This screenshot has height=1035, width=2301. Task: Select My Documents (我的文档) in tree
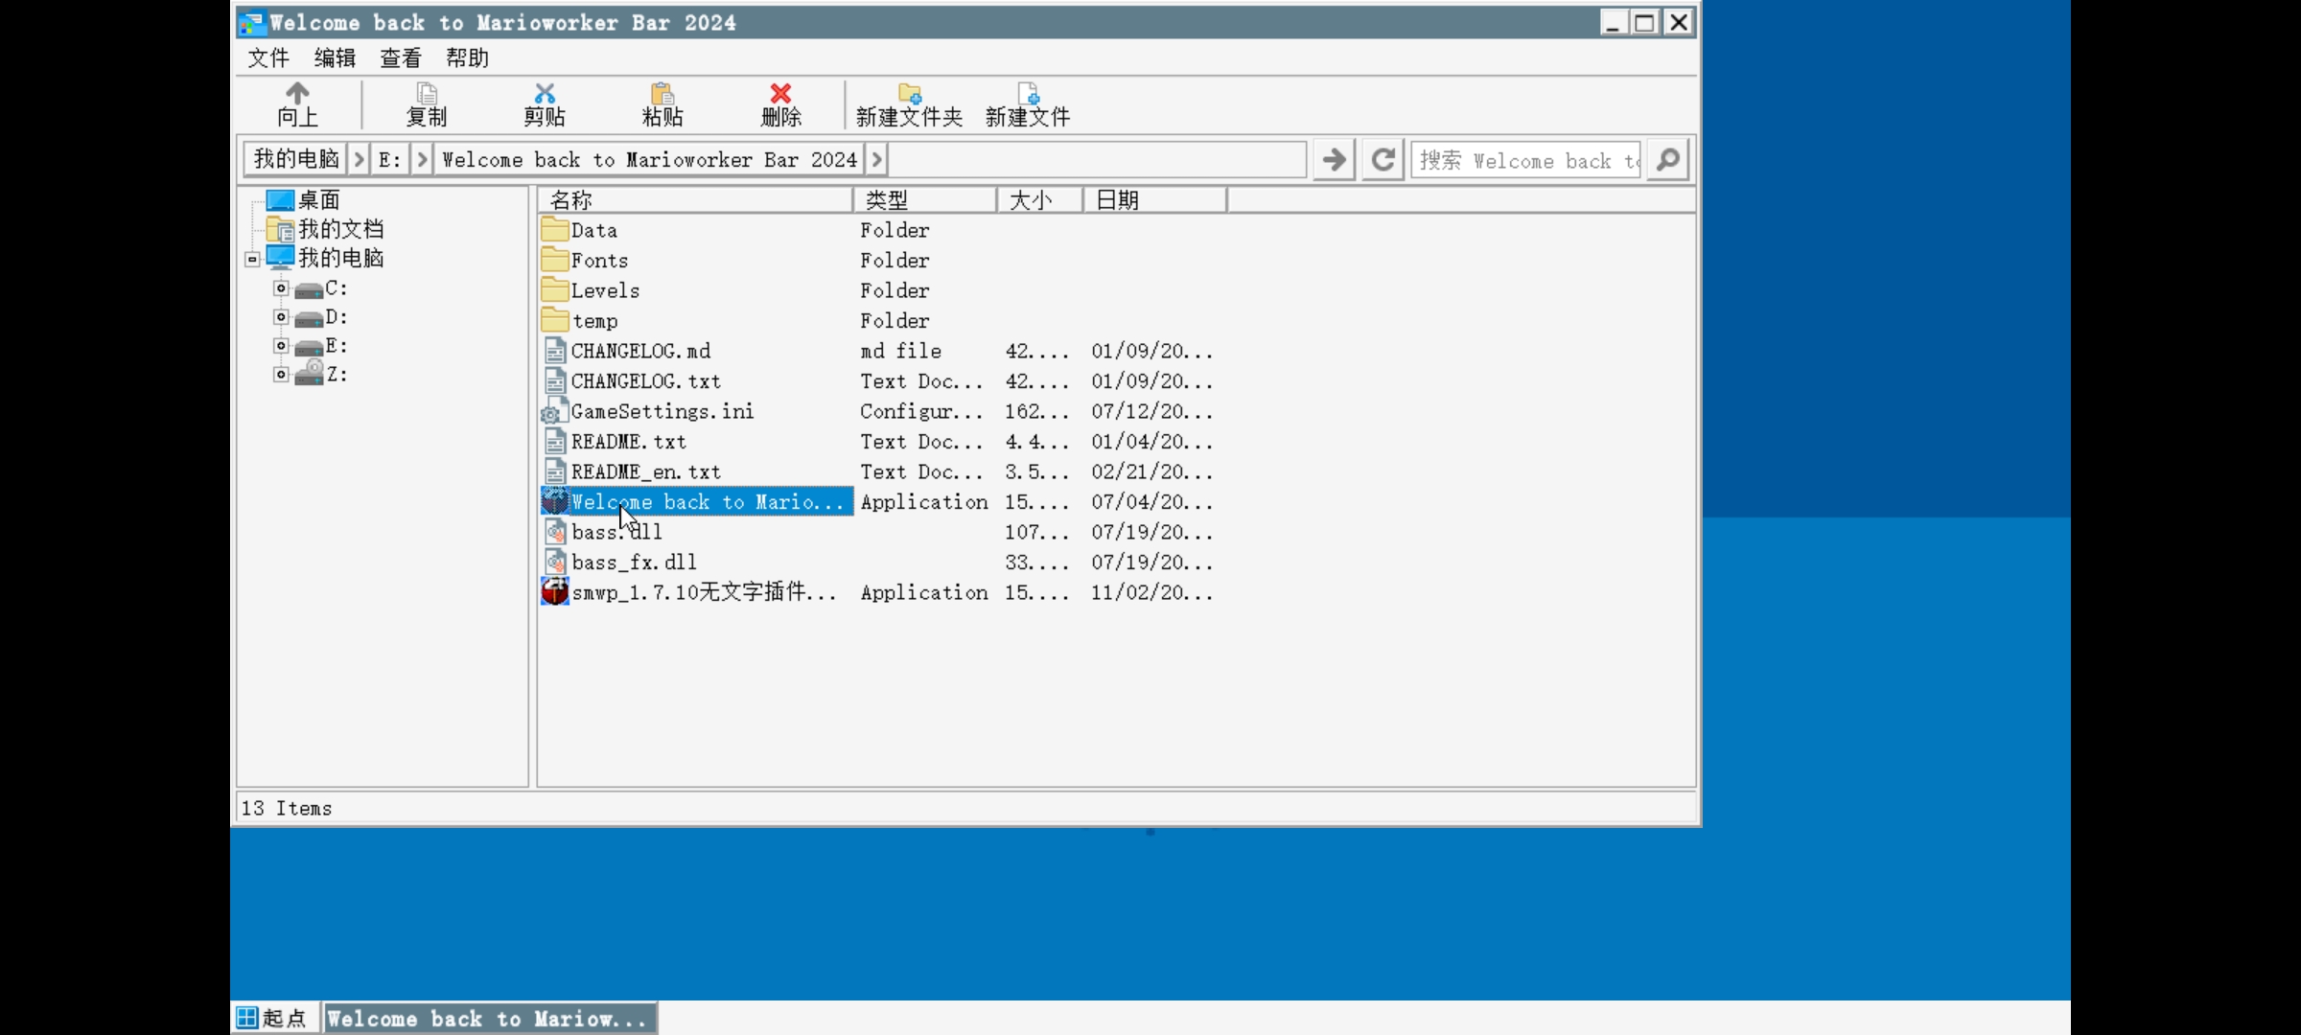point(340,229)
